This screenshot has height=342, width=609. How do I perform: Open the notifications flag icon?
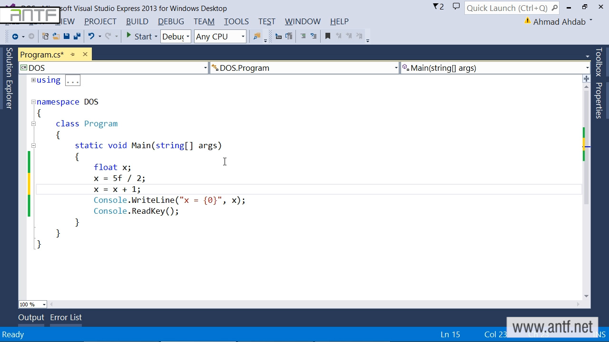[438, 7]
